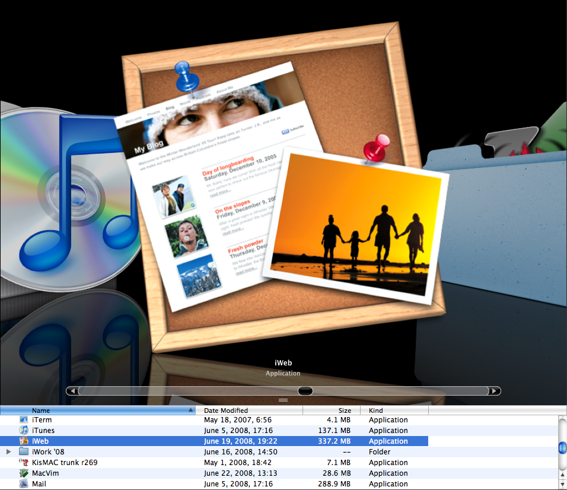Click the date May 18, 2007, 6:56
The width and height of the screenshot is (567, 490).
coord(238,420)
